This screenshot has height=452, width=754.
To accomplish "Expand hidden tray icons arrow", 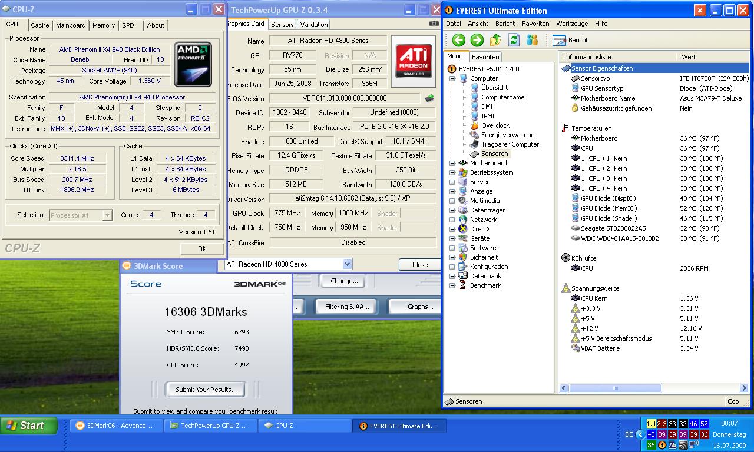I will pyautogui.click(x=640, y=434).
